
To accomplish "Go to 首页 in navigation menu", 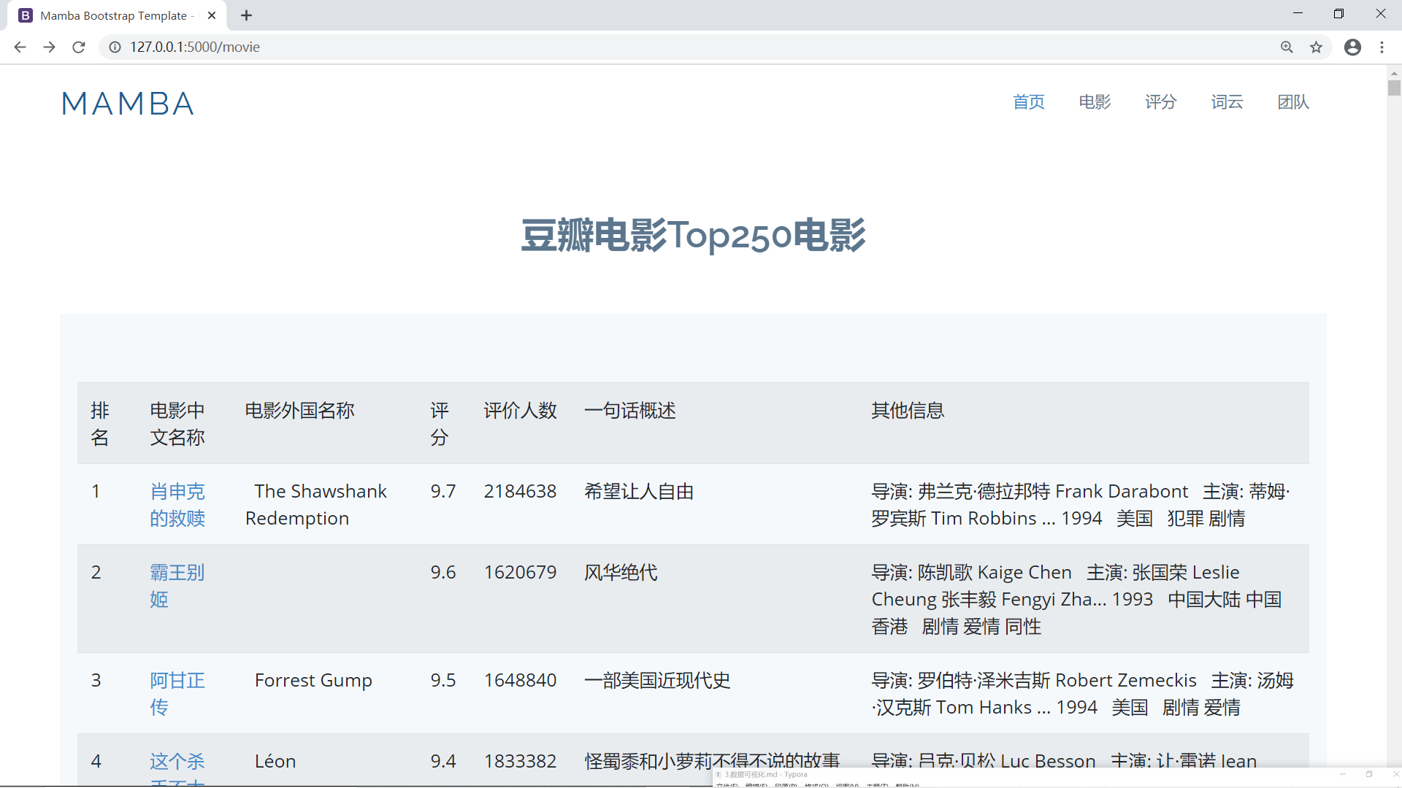I will [1028, 102].
